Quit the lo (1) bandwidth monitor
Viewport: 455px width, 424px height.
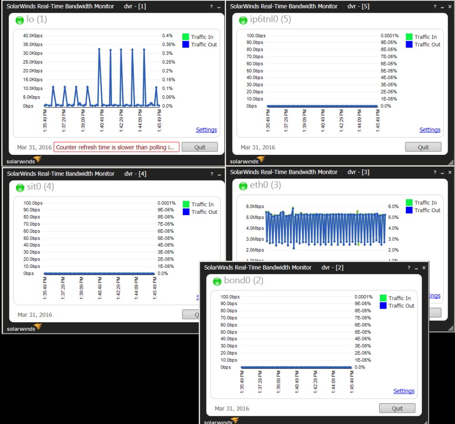tap(200, 147)
